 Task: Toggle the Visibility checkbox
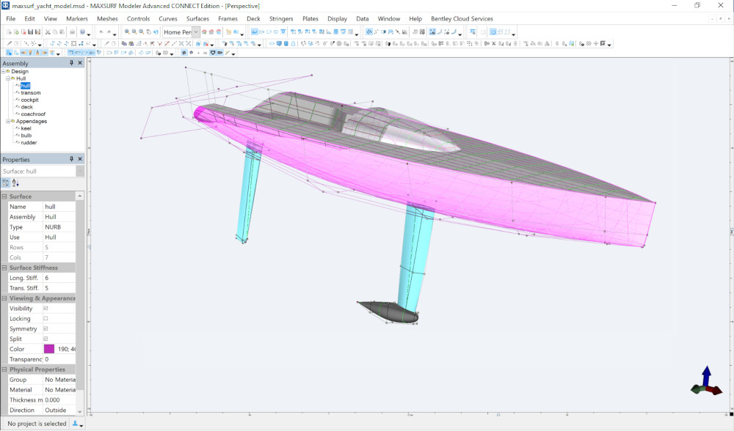(46, 309)
